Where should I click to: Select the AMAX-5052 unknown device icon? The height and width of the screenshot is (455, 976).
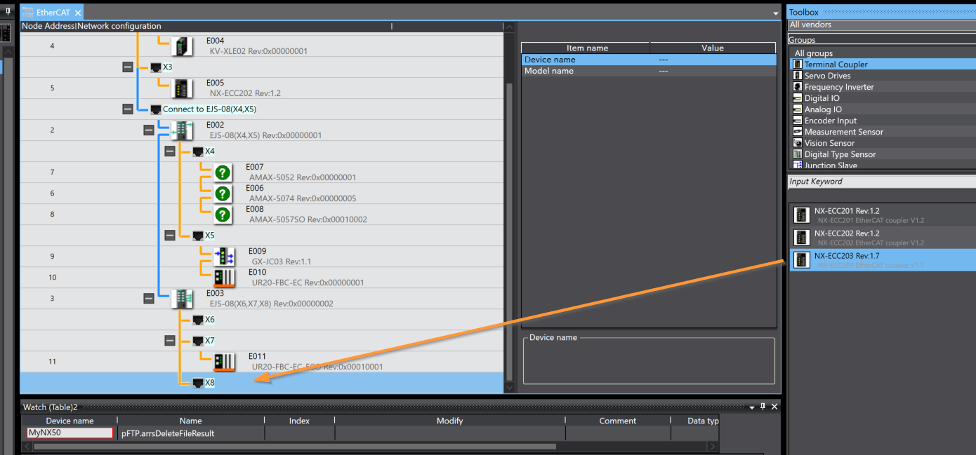pos(223,172)
